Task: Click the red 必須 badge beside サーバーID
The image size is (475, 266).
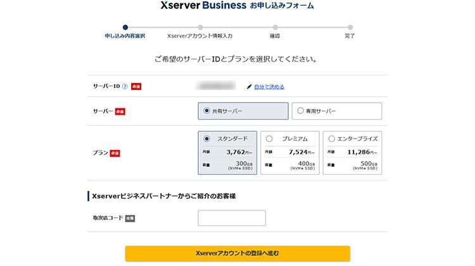Action: 136,86
